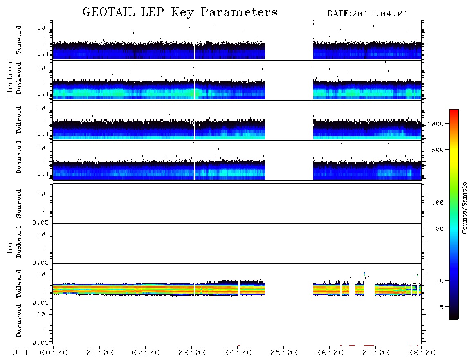
Task: Click the Ion Dawnward panel label
Action: [18, 321]
